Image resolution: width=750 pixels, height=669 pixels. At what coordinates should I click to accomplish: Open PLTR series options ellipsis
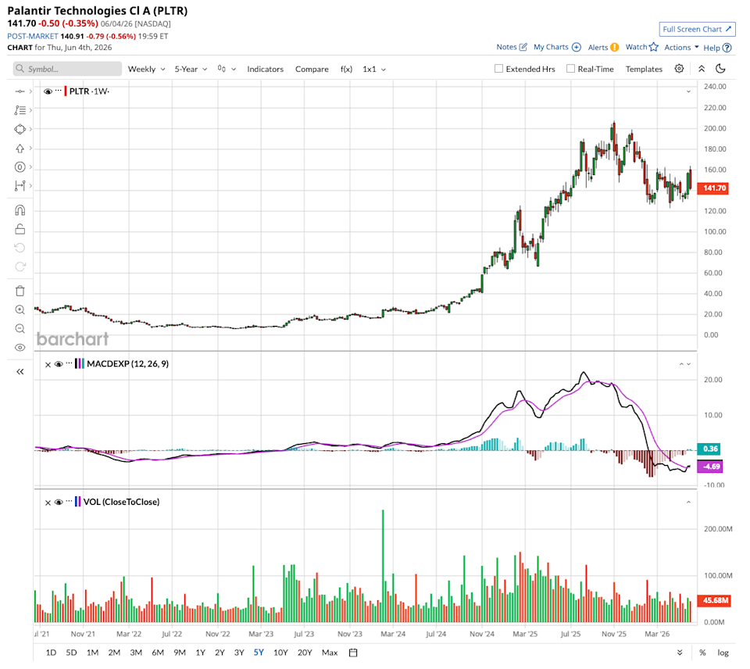pyautogui.click(x=59, y=91)
